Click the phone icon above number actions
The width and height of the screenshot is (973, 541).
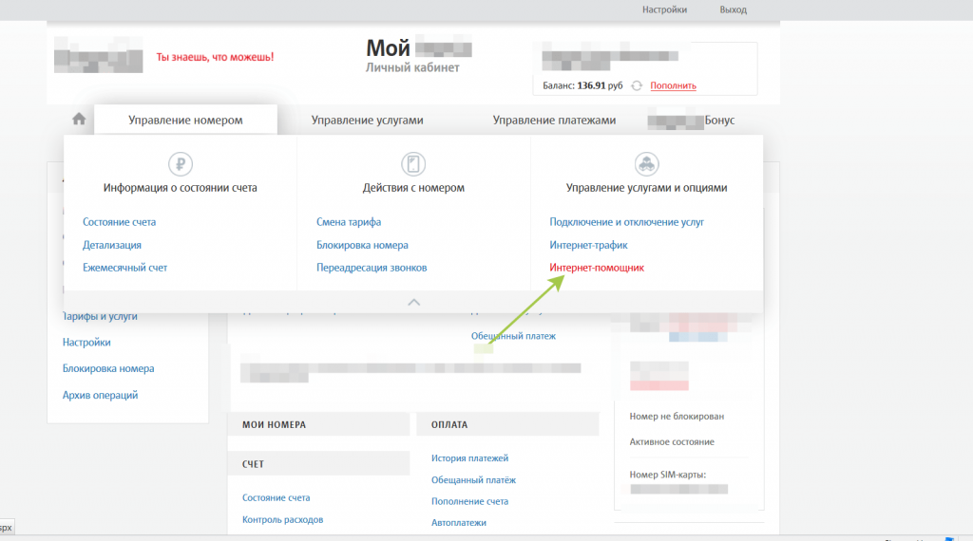(x=413, y=163)
